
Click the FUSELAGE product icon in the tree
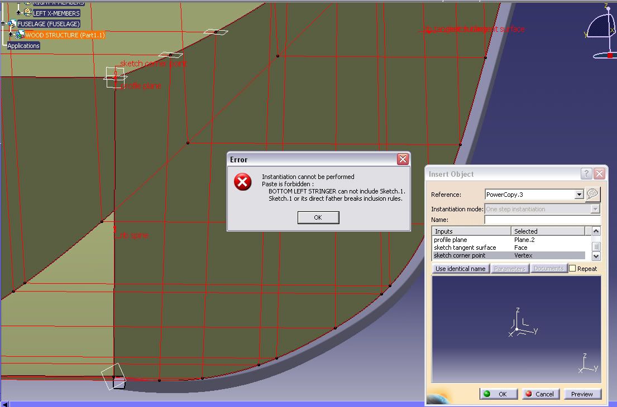tap(11, 23)
